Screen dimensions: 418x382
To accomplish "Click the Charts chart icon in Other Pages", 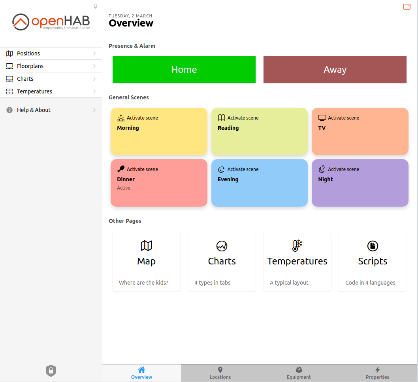I will pyautogui.click(x=222, y=246).
